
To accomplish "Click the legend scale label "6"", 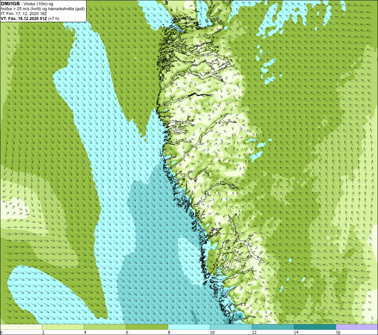I will [x=127, y=333].
